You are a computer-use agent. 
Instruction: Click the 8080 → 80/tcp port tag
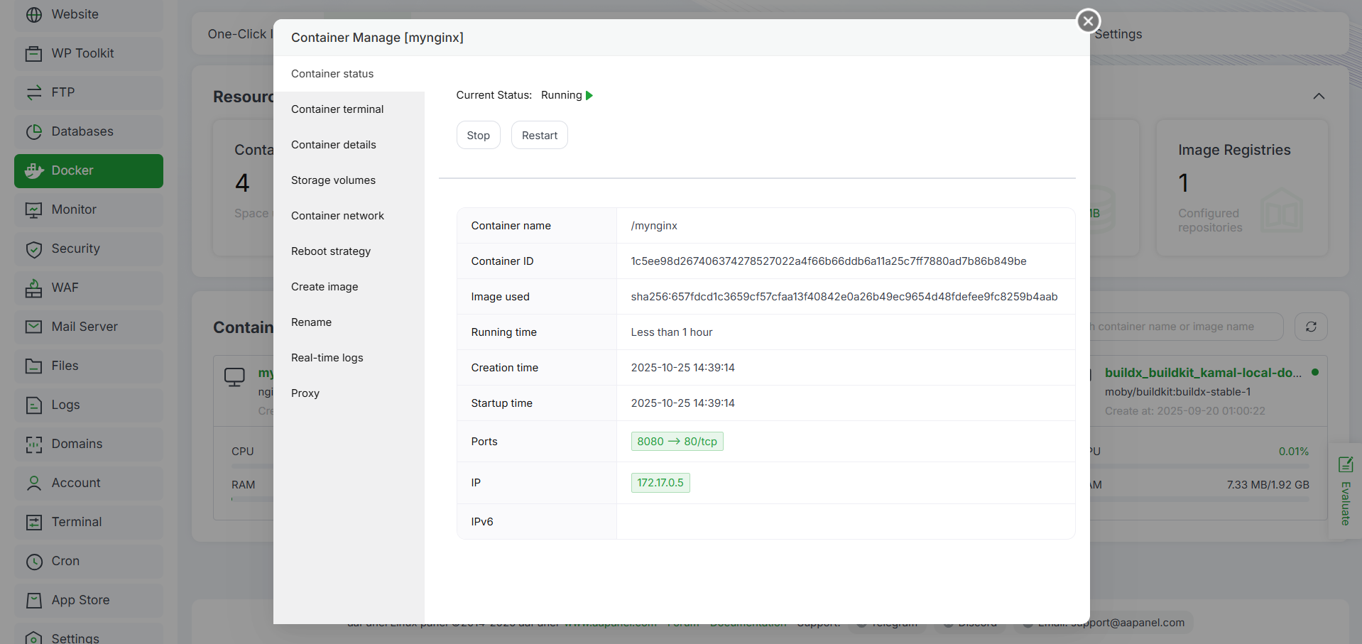(x=677, y=442)
